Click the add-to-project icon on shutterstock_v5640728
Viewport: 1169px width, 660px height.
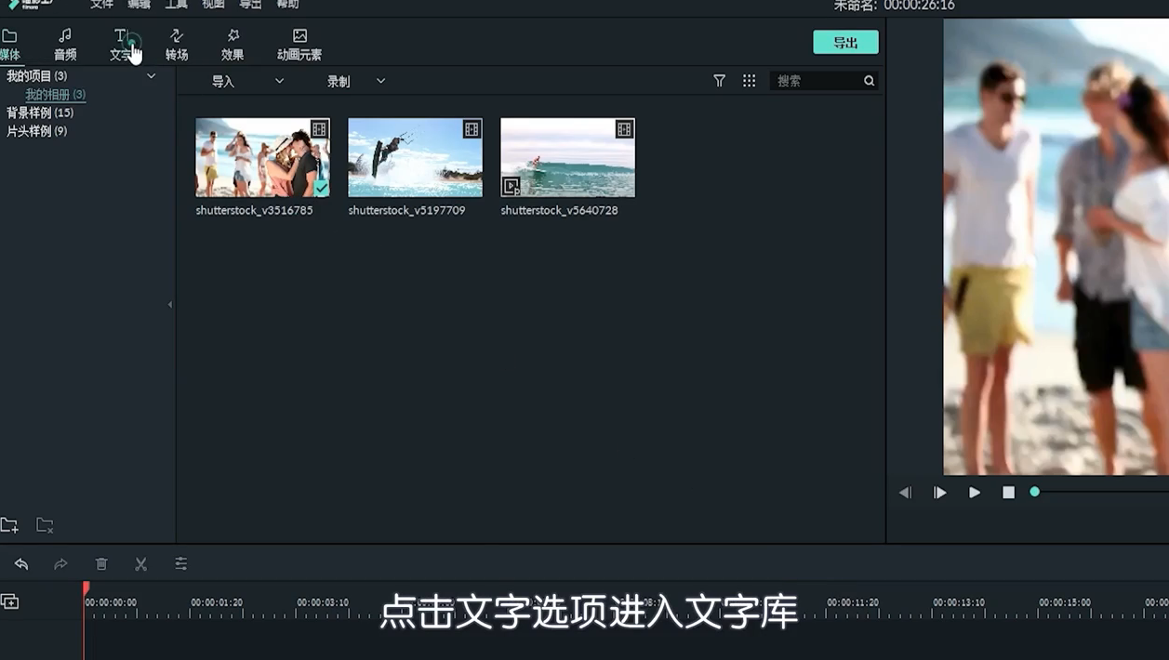tap(511, 187)
